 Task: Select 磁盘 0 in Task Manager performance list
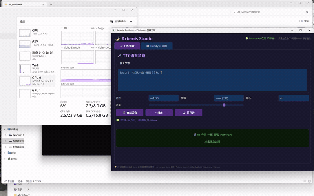click(37, 56)
